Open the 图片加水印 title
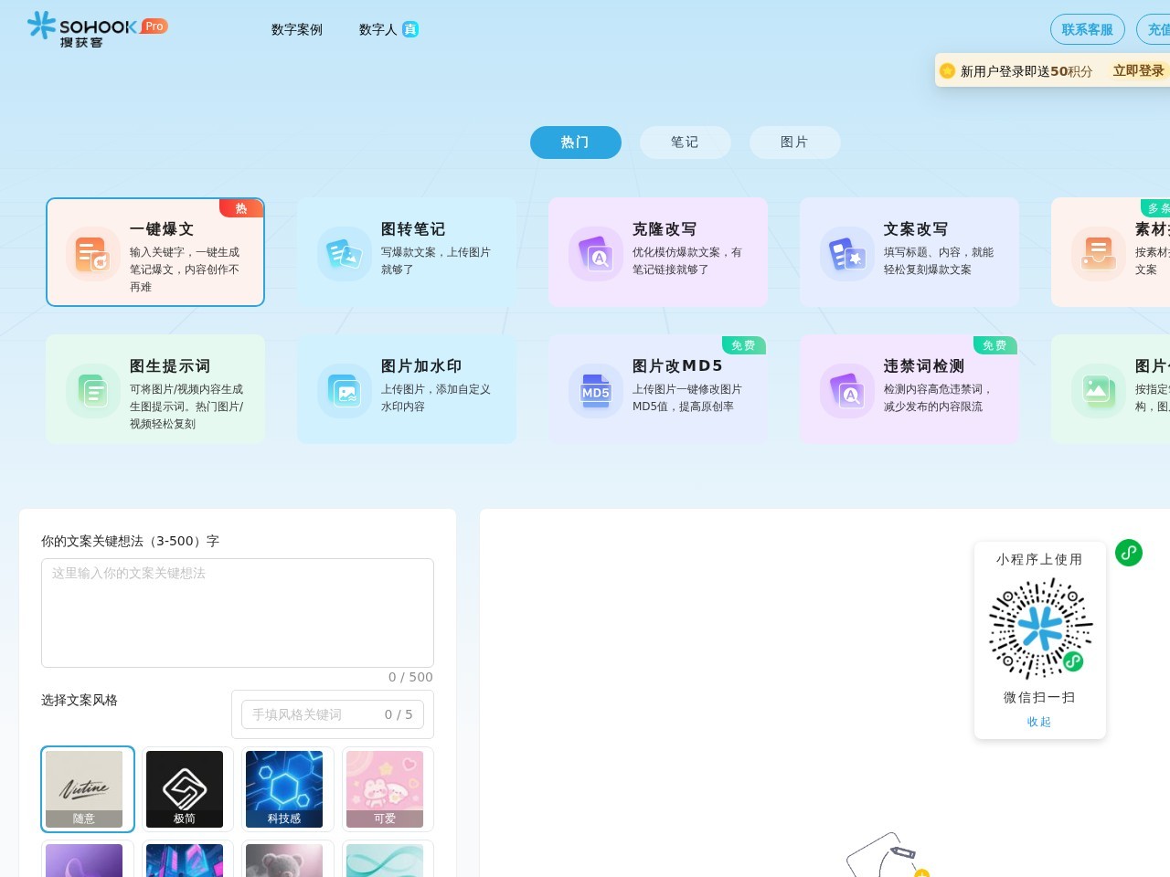The height and width of the screenshot is (877, 1170). click(421, 366)
